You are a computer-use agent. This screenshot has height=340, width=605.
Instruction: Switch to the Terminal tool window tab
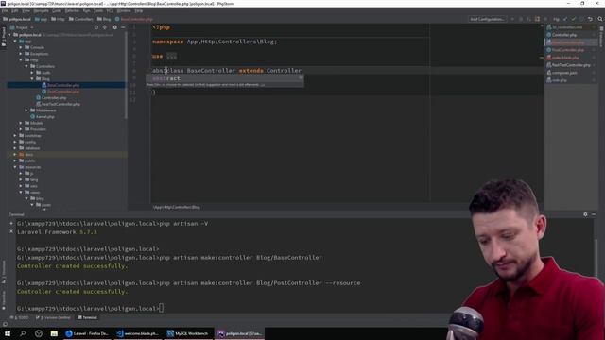(x=87, y=317)
